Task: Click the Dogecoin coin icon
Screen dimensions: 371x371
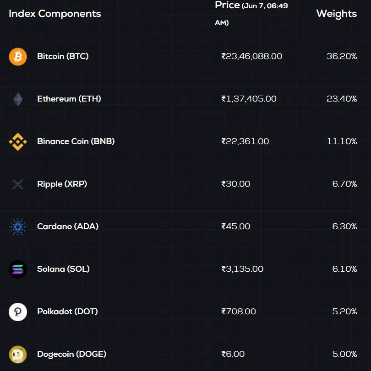Action: pos(18,355)
